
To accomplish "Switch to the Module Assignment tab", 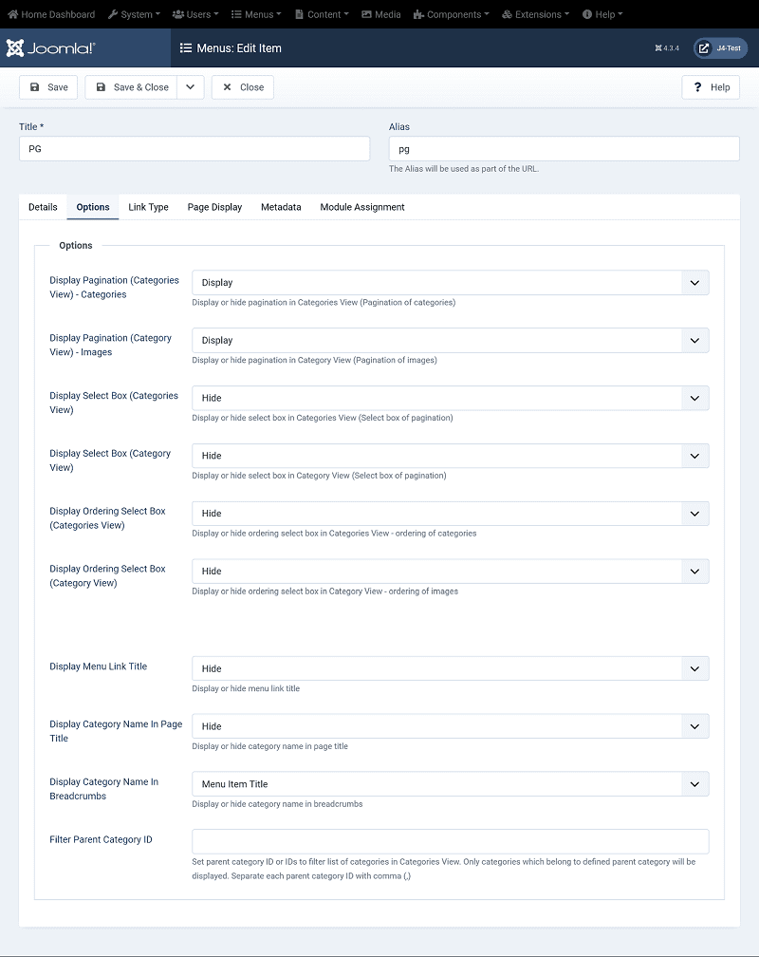I will 362,207.
